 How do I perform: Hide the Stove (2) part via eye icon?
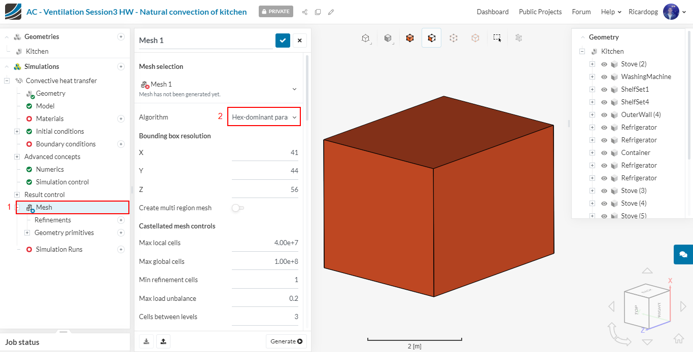point(604,64)
